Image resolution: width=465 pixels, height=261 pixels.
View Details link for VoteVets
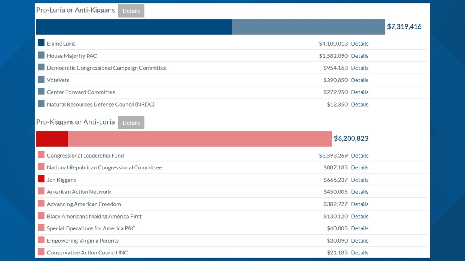tap(359, 80)
